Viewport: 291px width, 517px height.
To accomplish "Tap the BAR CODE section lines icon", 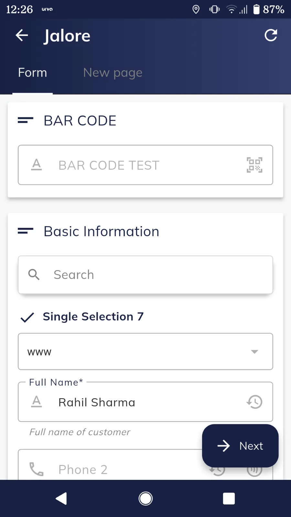I will coord(26,121).
